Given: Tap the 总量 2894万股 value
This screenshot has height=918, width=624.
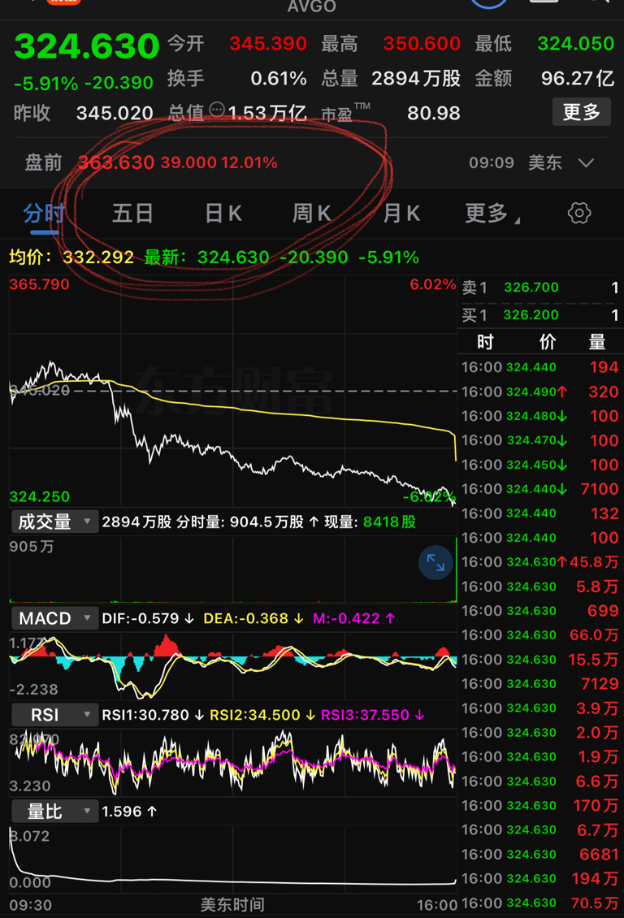Looking at the screenshot, I should [x=416, y=78].
